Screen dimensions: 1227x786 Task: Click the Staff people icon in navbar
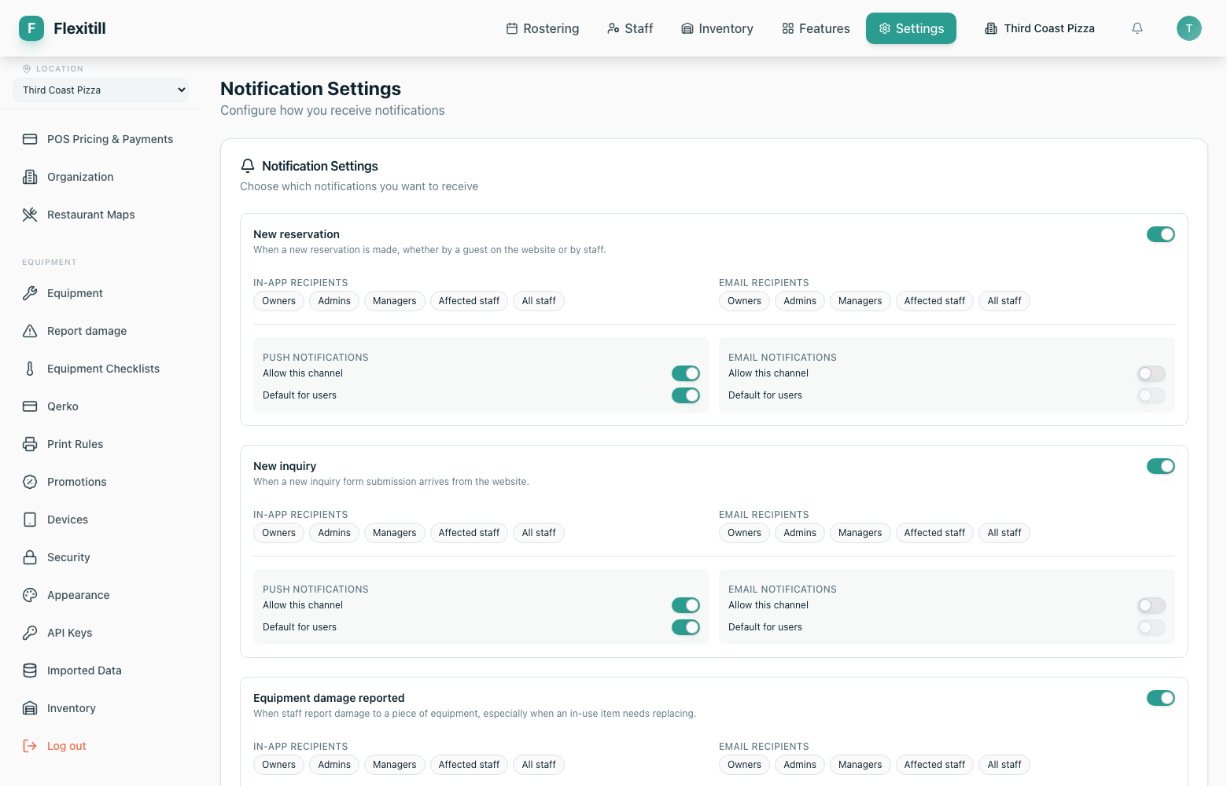tap(613, 28)
